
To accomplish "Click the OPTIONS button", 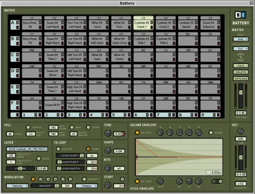I will [x=241, y=79].
